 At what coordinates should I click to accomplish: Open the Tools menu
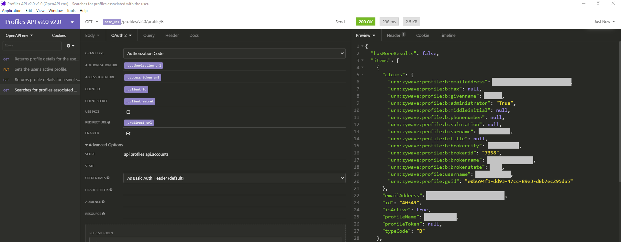pos(71,11)
